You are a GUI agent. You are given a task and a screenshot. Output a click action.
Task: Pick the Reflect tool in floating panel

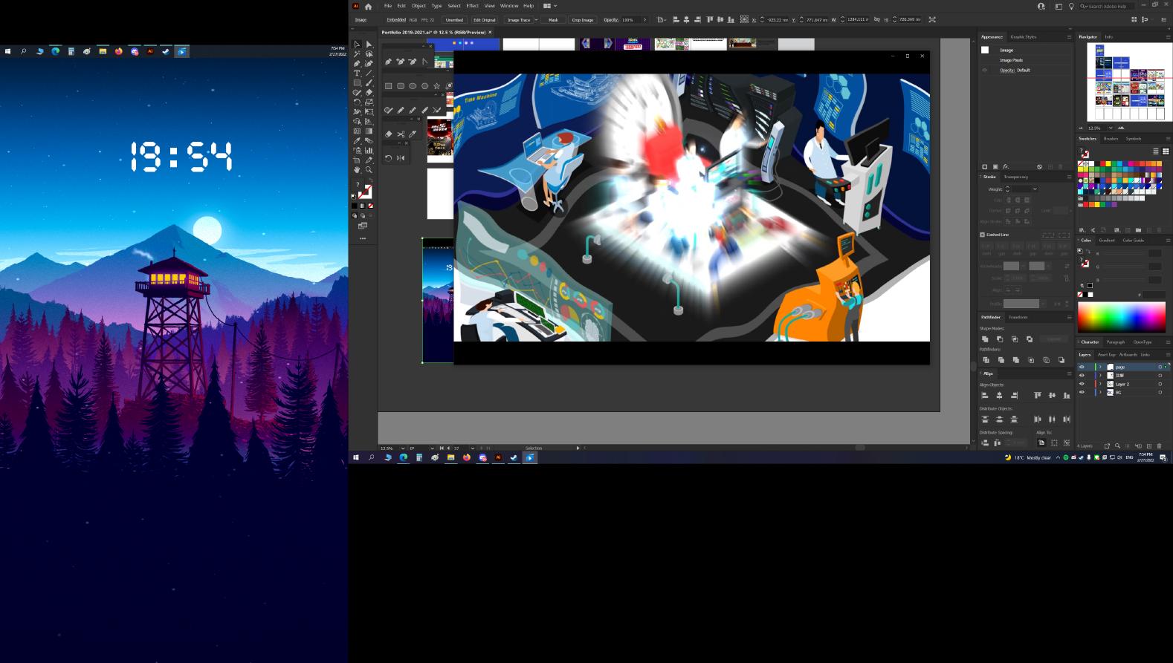(x=401, y=158)
